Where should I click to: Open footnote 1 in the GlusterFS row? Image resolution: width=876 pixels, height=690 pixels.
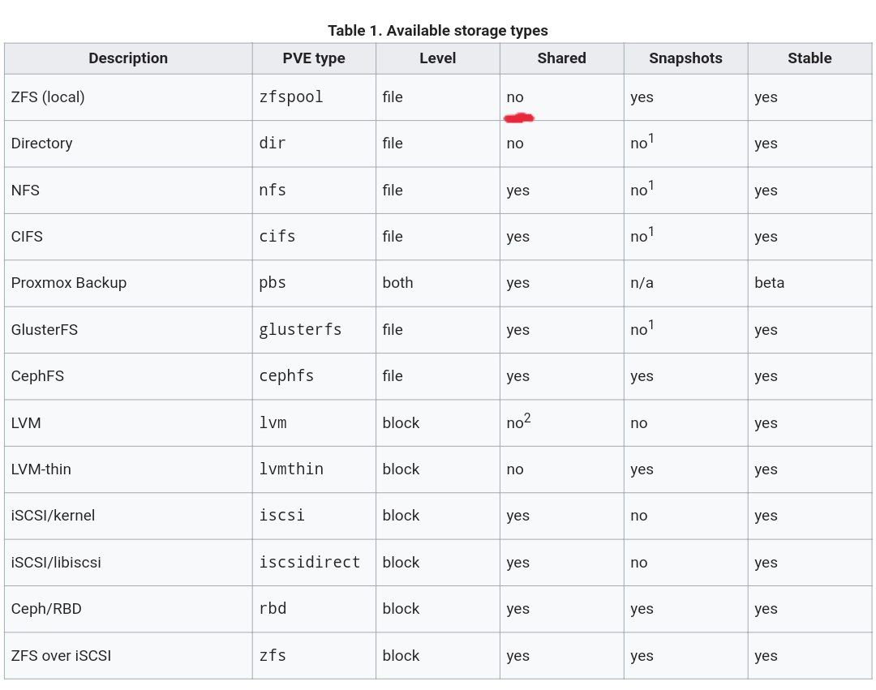(651, 324)
